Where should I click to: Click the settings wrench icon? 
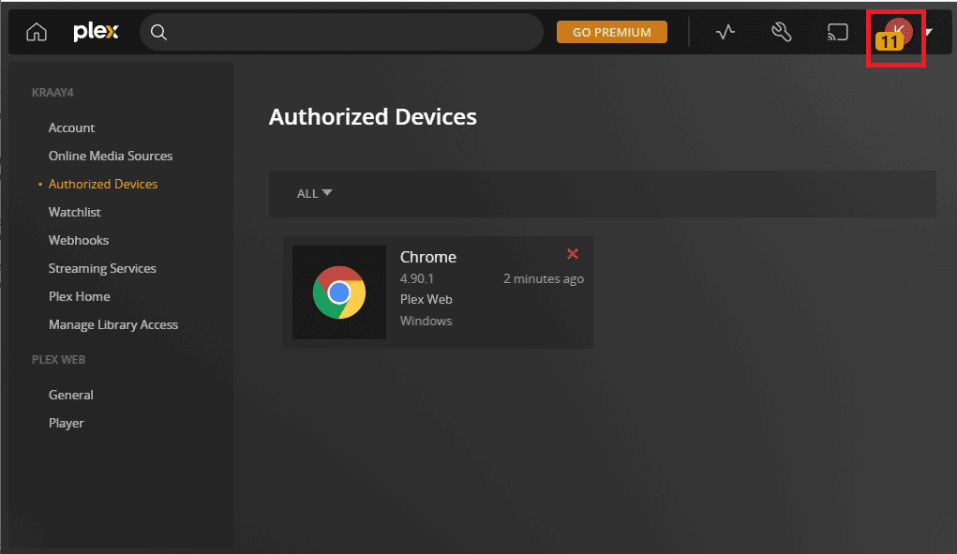[781, 31]
